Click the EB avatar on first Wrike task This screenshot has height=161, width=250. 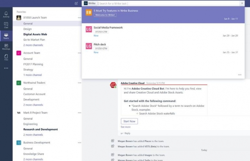pyautogui.click(x=89, y=13)
